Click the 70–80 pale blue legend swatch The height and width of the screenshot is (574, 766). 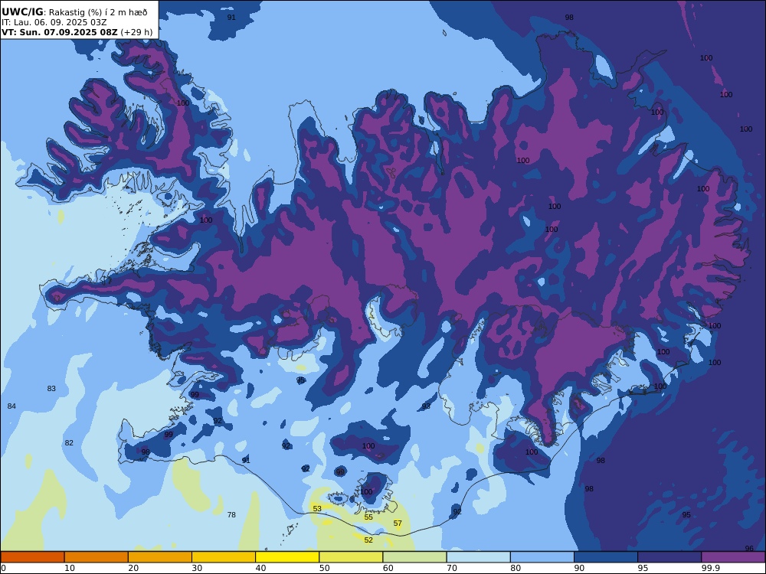point(478,557)
